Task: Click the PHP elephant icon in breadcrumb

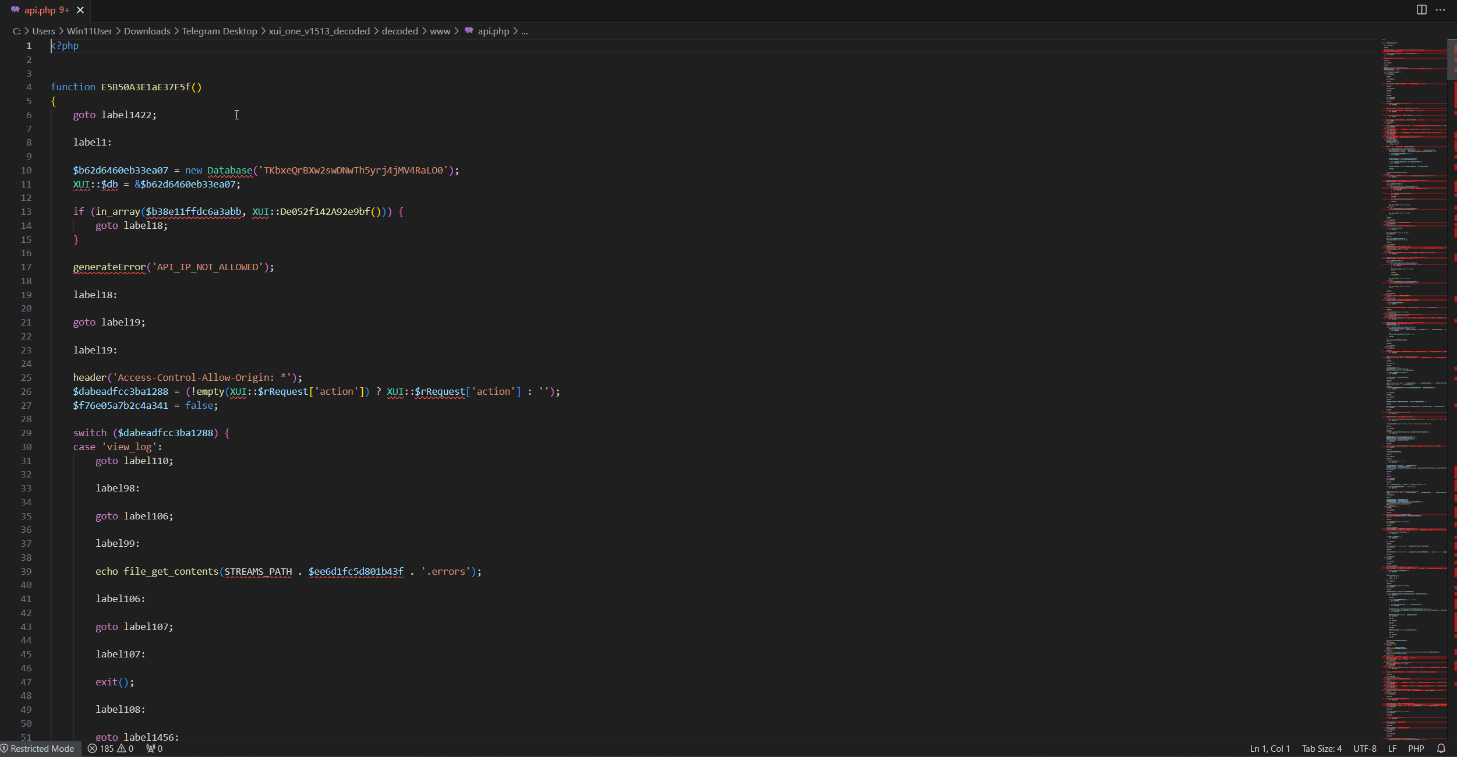Action: (x=469, y=31)
